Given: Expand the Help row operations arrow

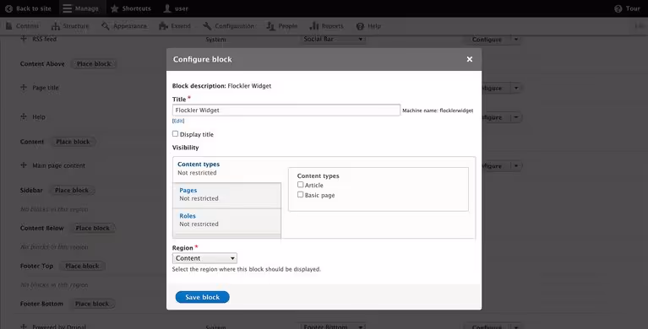Looking at the screenshot, I should point(515,117).
